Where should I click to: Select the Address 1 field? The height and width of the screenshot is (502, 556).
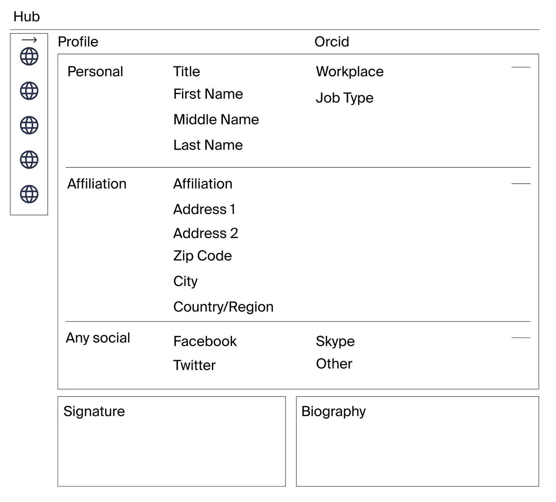coord(205,209)
